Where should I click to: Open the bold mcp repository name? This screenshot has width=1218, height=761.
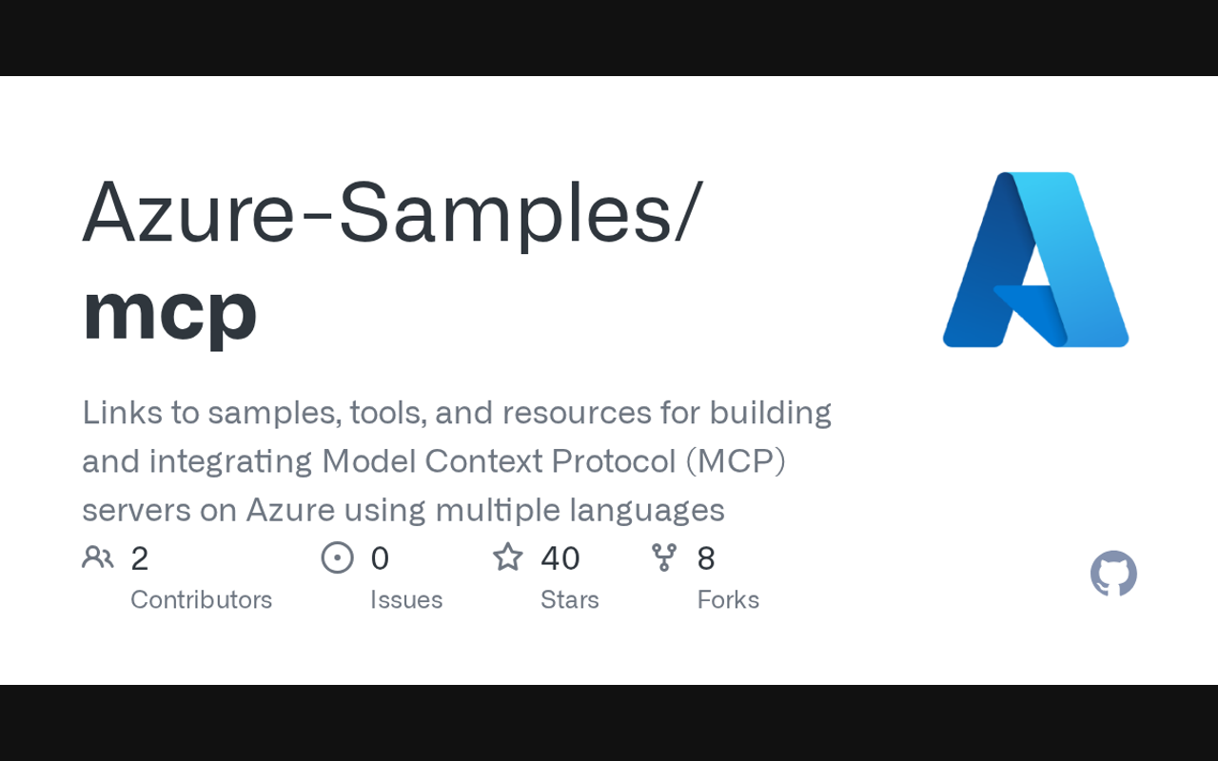[169, 310]
